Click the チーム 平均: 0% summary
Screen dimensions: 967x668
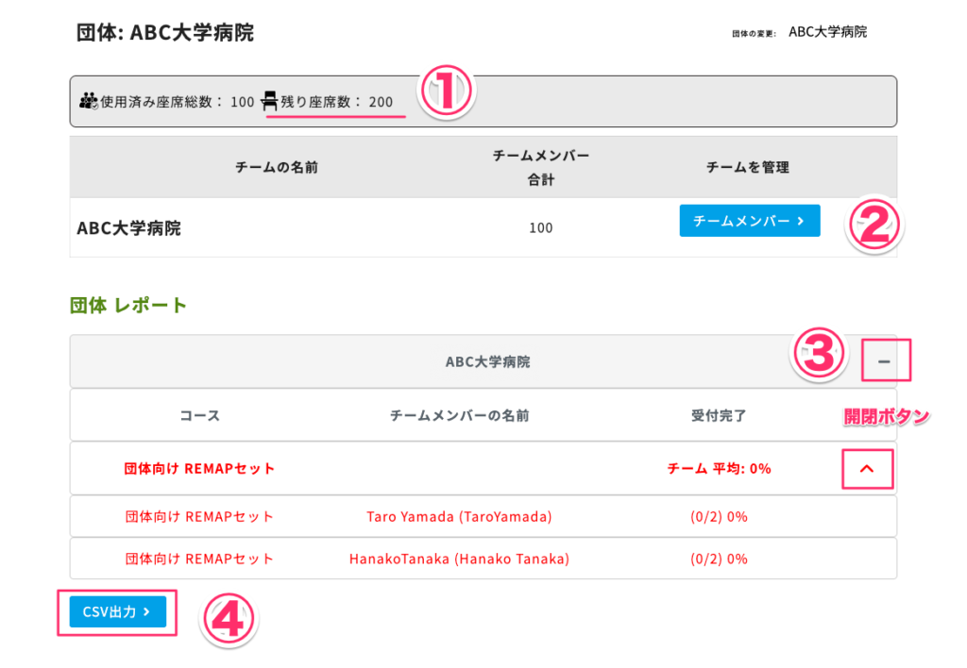719,468
